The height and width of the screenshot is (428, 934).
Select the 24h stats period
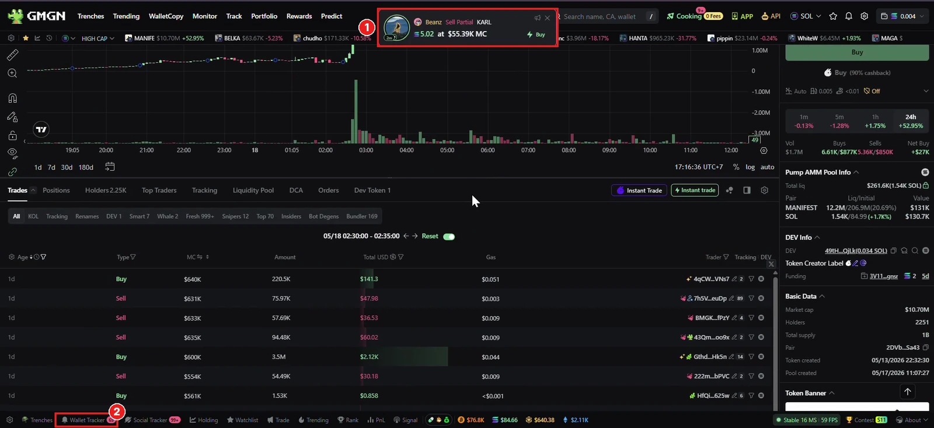point(911,121)
